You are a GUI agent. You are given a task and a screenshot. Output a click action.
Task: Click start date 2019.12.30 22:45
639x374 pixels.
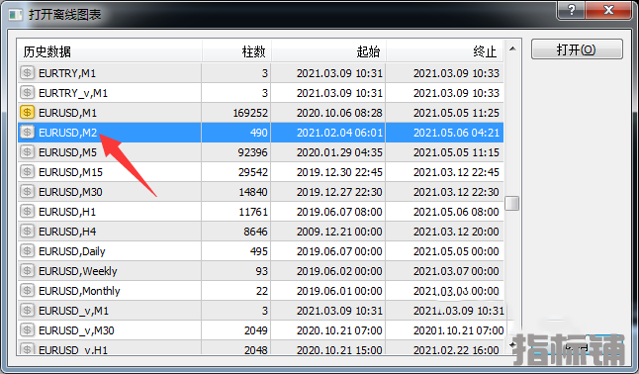tap(339, 172)
